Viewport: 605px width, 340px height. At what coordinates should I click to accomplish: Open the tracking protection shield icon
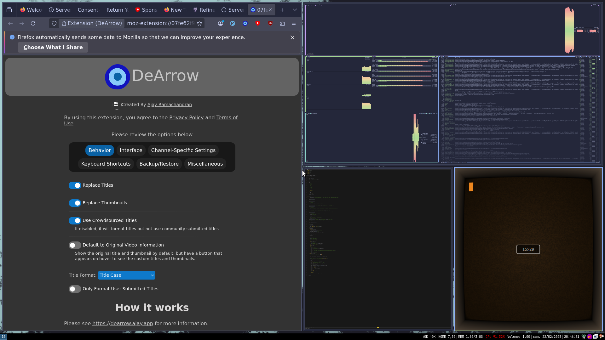(54, 23)
